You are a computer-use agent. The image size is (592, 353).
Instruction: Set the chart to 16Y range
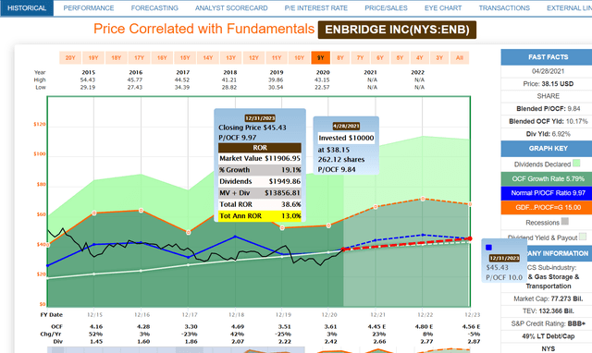pyautogui.click(x=162, y=57)
